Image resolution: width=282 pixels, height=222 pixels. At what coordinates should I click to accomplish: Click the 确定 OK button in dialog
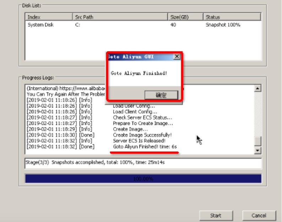click(x=161, y=95)
